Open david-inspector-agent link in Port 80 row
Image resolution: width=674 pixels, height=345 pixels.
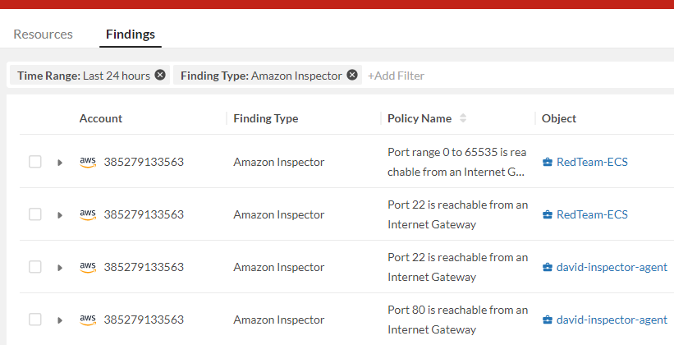(612, 320)
